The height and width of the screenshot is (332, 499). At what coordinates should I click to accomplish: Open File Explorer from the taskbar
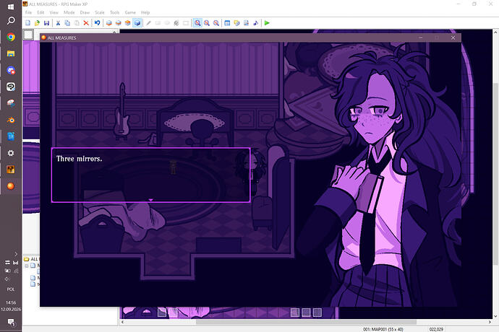[x=11, y=53]
